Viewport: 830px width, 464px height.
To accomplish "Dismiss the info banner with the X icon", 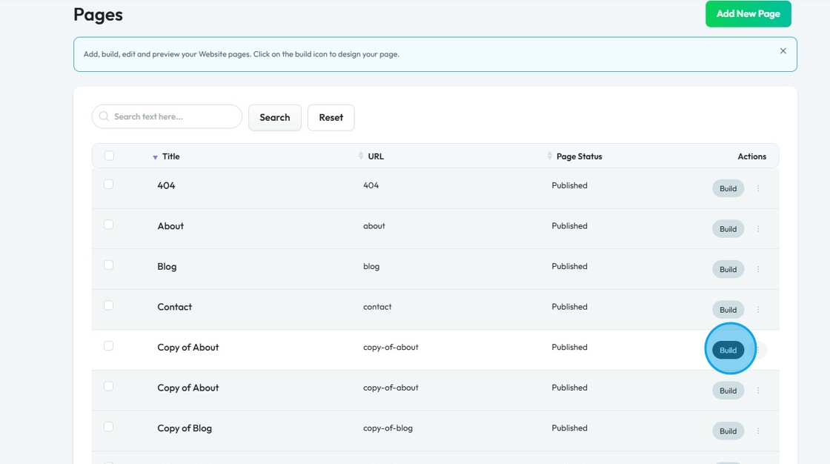I will (783, 51).
